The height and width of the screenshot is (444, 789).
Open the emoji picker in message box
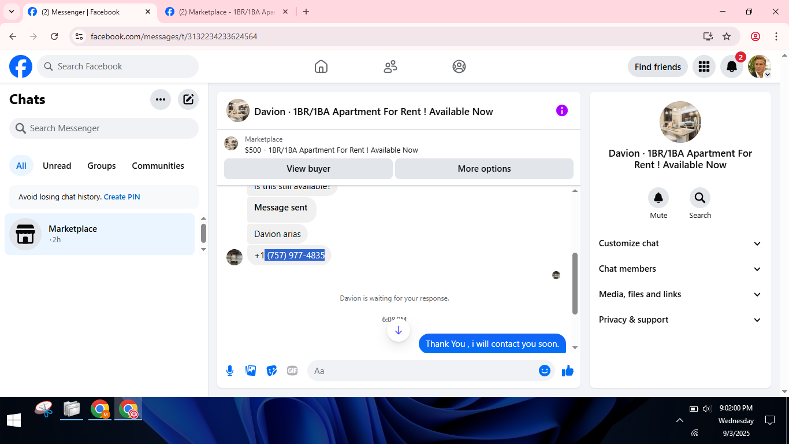point(545,371)
